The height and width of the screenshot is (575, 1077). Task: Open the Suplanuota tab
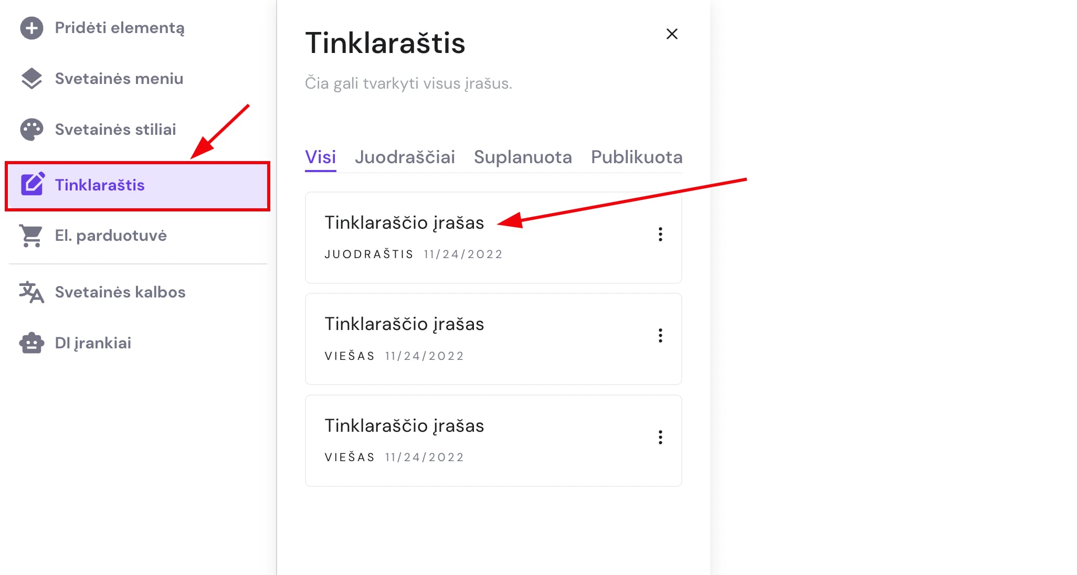[522, 157]
